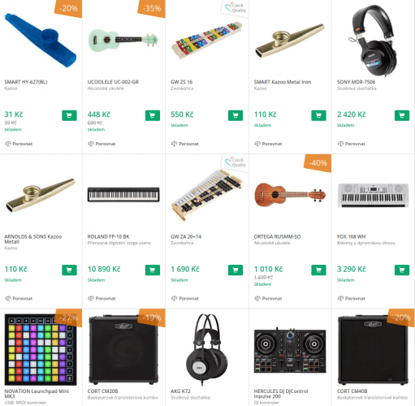415x406 pixels.
Task: Click Porovnat under ROLAND FP-10 BK
Action: pyautogui.click(x=102, y=298)
